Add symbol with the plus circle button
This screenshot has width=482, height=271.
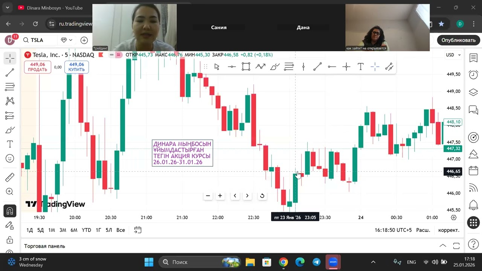click(84, 40)
